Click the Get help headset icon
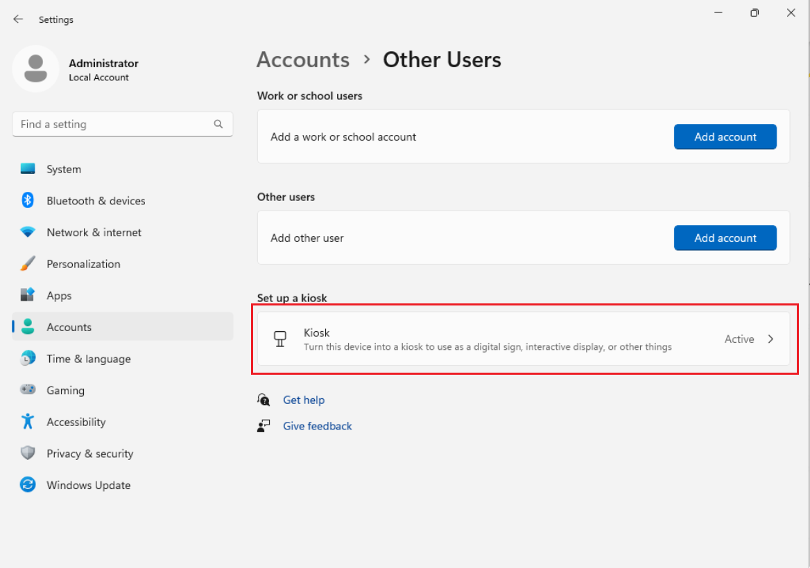Image resolution: width=810 pixels, height=568 pixels. [x=264, y=400]
